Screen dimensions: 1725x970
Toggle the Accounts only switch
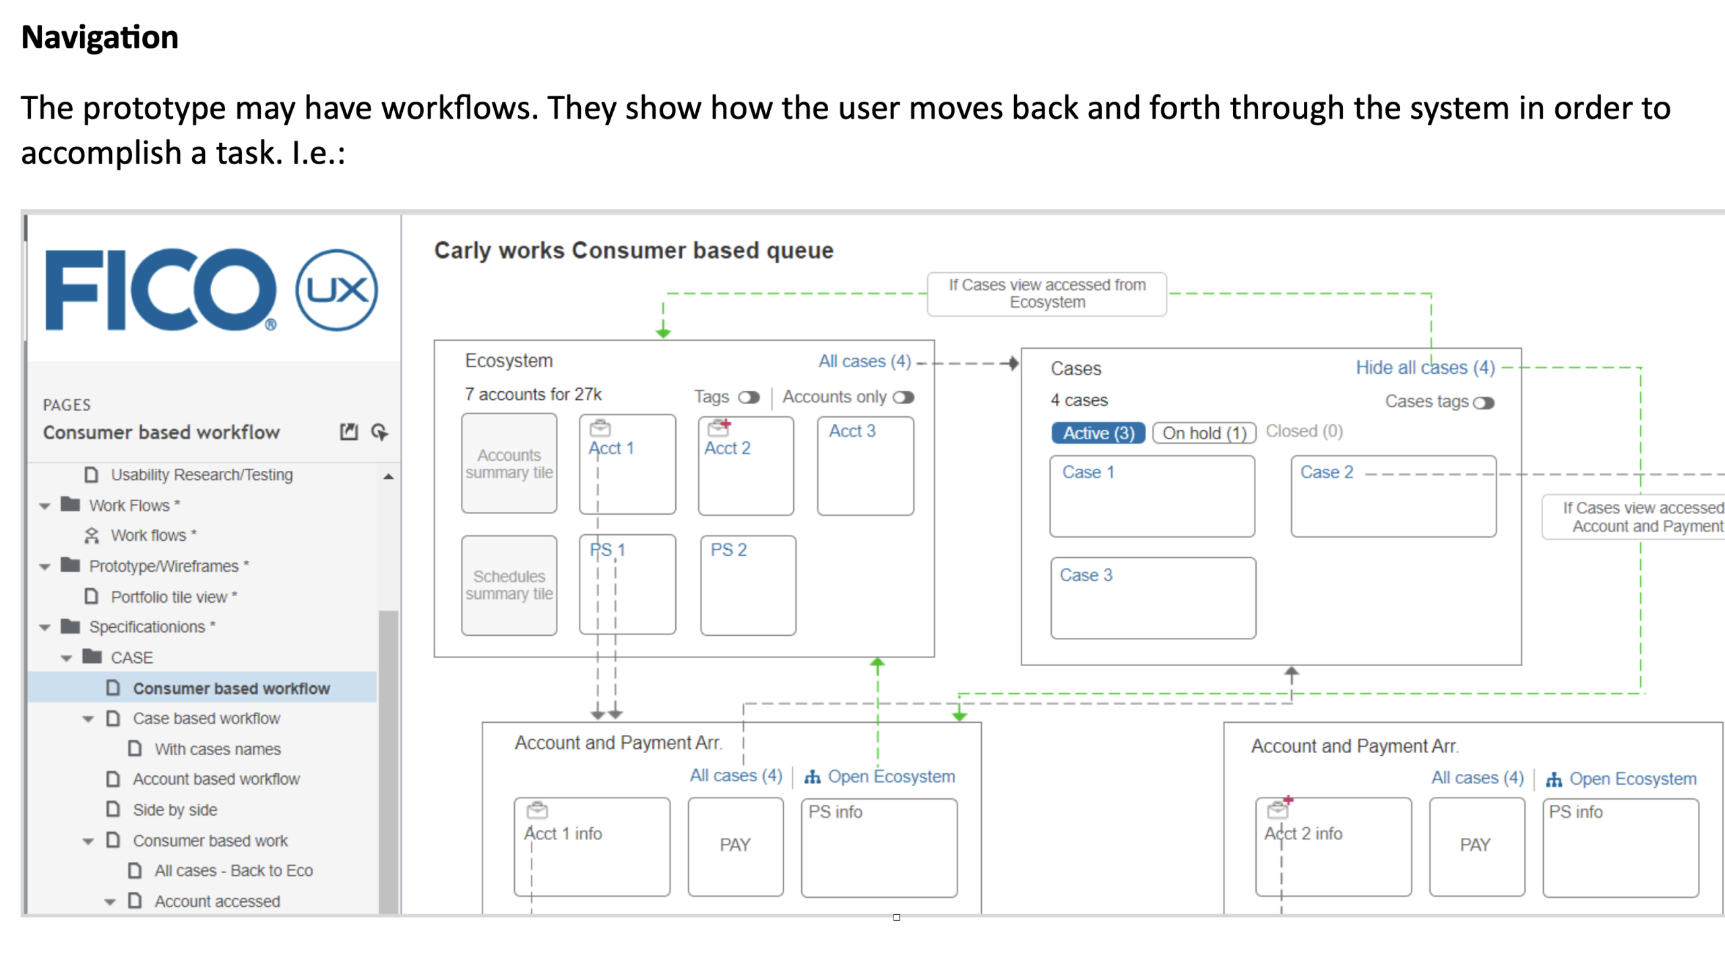(903, 397)
